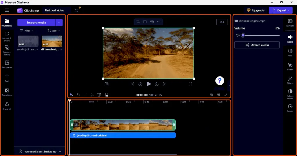Open Text tab in sidebar
Screen dimensions: 297x156
pos(7,78)
